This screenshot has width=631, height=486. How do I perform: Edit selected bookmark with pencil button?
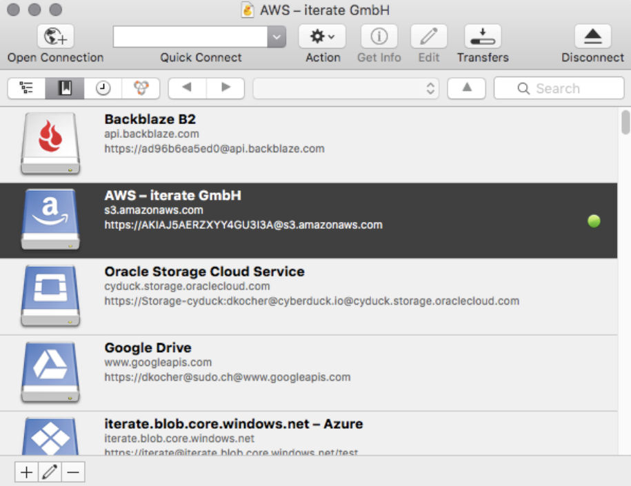pos(49,472)
